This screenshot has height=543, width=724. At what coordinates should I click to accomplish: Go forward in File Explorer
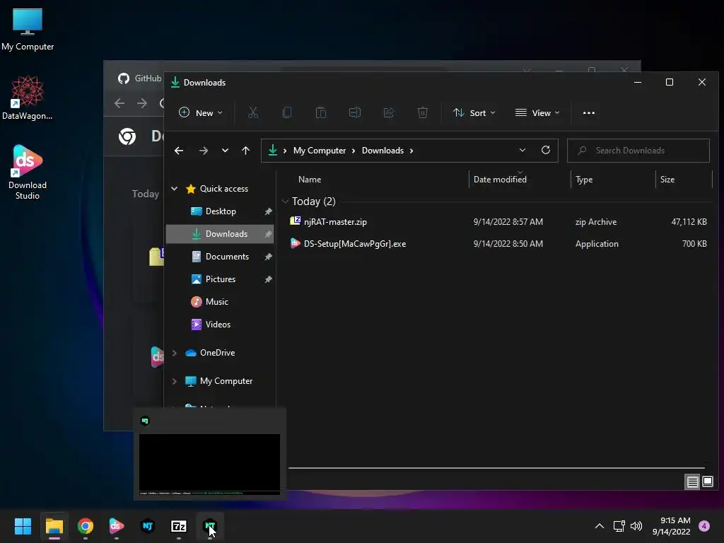pyautogui.click(x=203, y=151)
